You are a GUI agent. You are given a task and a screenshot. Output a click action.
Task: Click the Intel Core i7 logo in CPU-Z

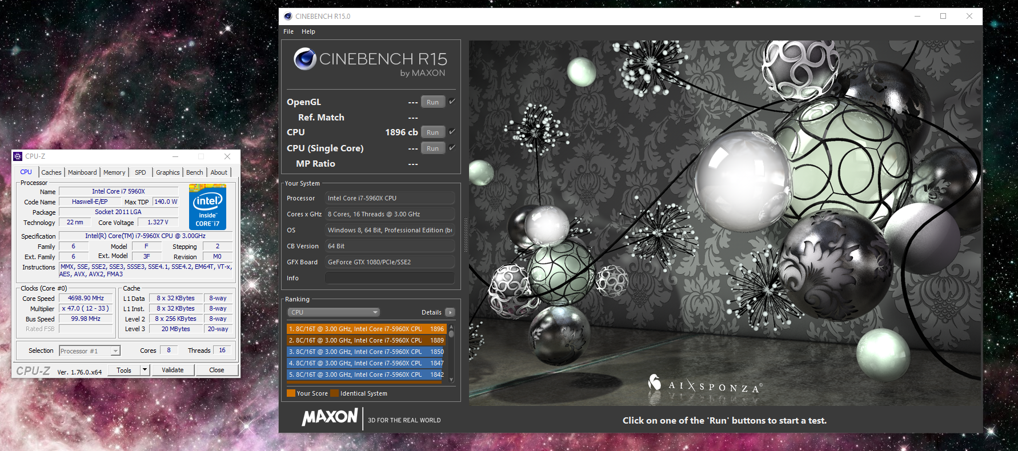tap(207, 207)
